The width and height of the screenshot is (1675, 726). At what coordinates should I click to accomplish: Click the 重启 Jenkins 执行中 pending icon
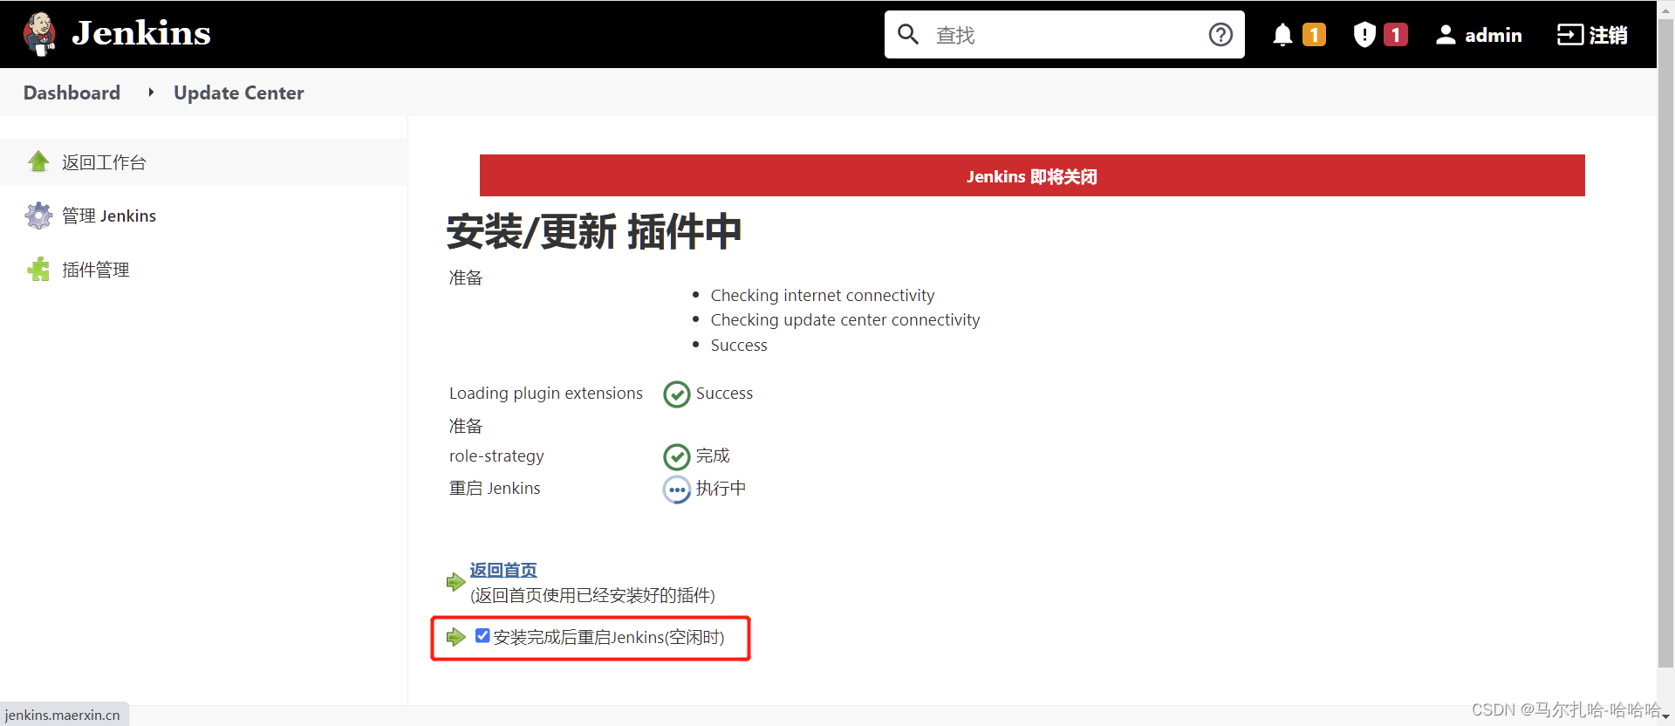(677, 490)
